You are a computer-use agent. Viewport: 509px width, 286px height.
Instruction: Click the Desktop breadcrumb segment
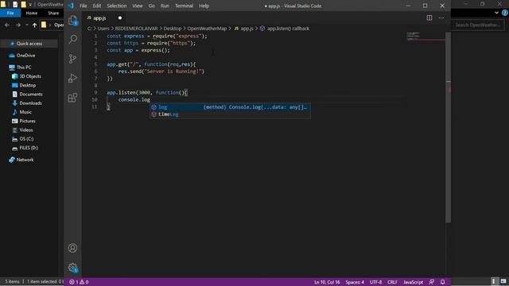(173, 29)
